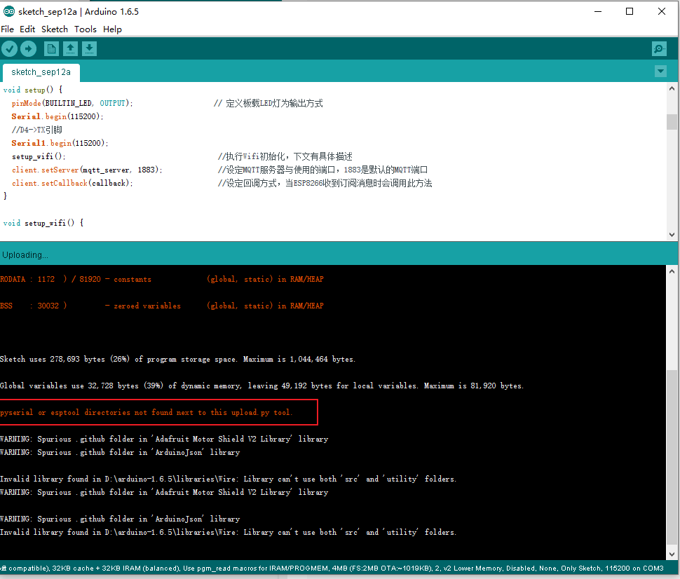Click the editor scrollbar down arrow

[672, 234]
